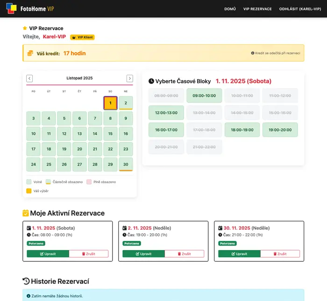Click calendar icon on the 2. 11. 2025 reservation card
327x301 pixels.
click(x=125, y=228)
